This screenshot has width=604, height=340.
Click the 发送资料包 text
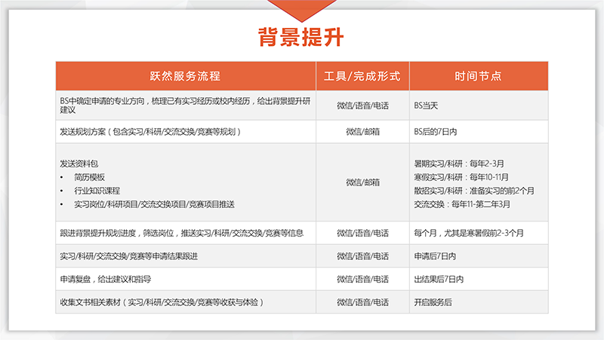point(79,163)
